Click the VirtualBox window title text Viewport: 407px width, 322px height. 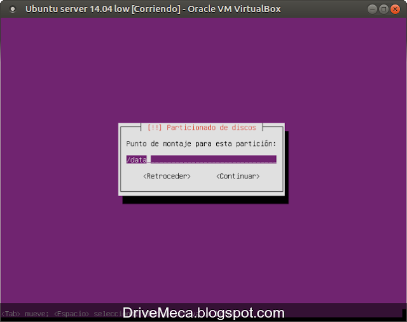[153, 9]
